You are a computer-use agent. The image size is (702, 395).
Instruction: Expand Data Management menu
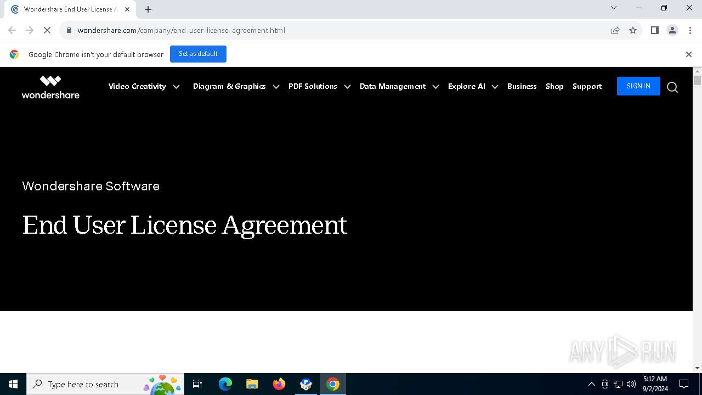399,87
